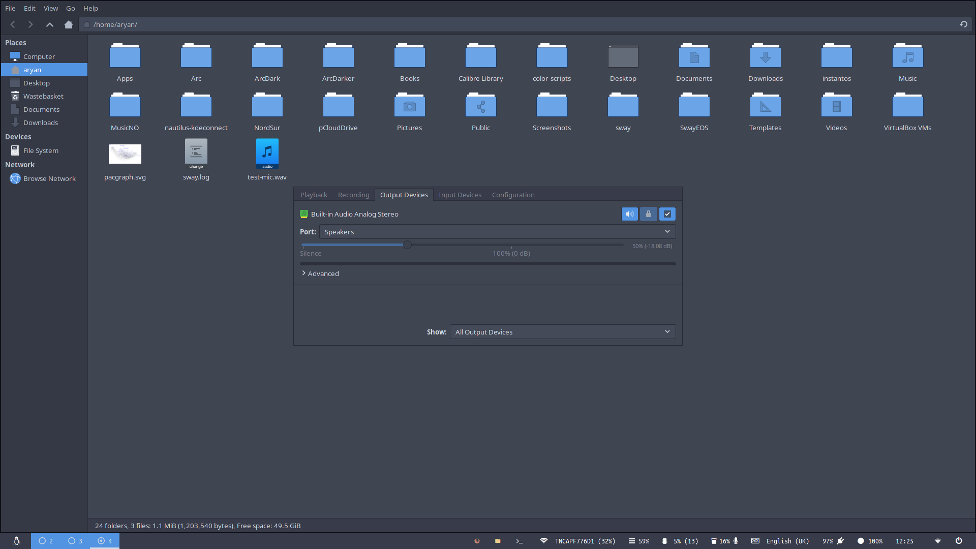Click the file manager icon in the bar
This screenshot has height=549, width=976.
498,541
